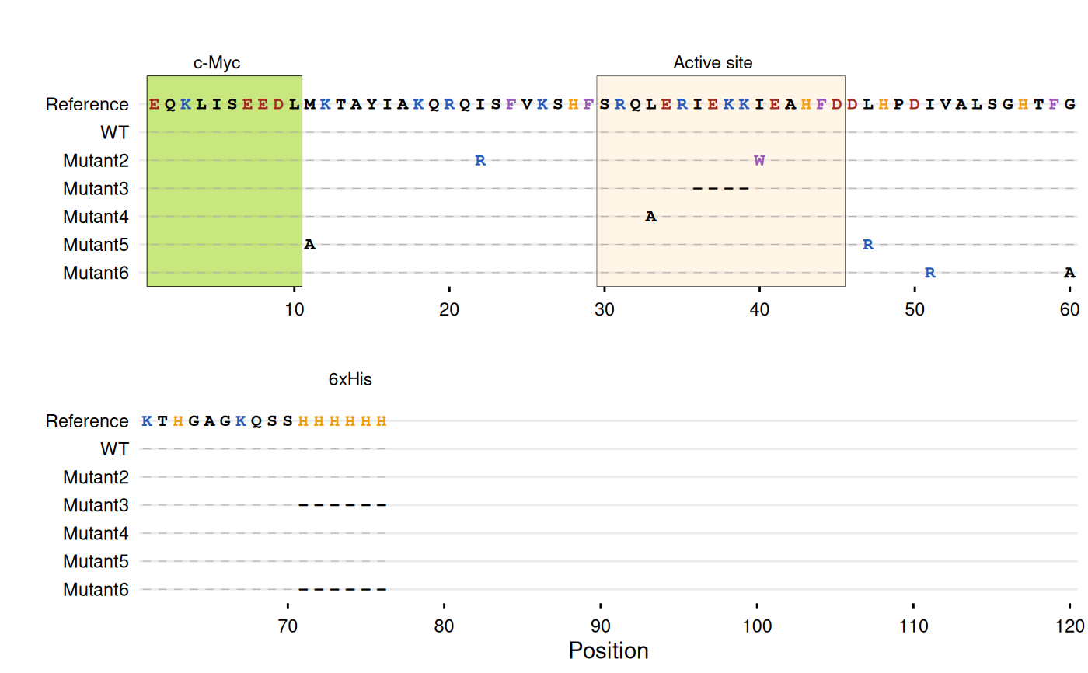The image size is (1088, 673).
Task: Select Mutant6's His-tag deletion dashes
Action: [343, 589]
